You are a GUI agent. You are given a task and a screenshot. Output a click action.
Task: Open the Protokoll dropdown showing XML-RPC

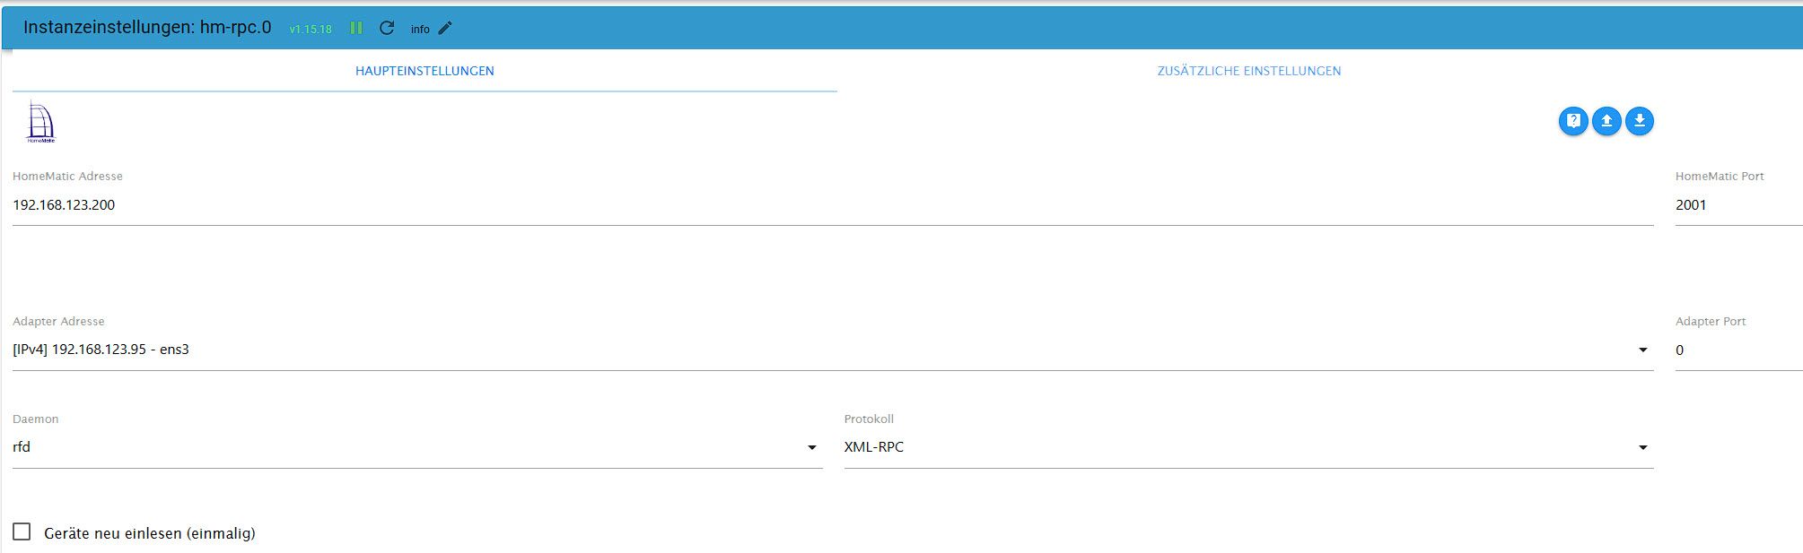(1642, 447)
